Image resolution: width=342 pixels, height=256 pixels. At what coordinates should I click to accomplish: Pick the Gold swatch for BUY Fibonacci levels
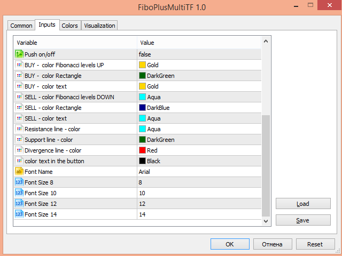[143, 65]
